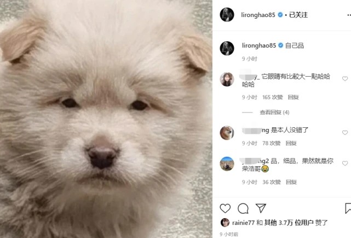Like the post with the heart icon

point(225,208)
